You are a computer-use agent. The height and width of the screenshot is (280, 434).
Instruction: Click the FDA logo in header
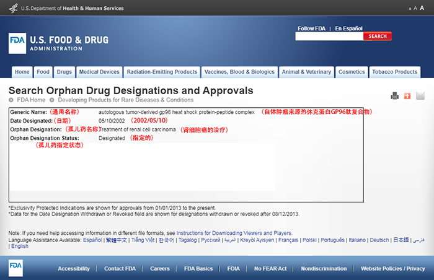pyautogui.click(x=17, y=43)
